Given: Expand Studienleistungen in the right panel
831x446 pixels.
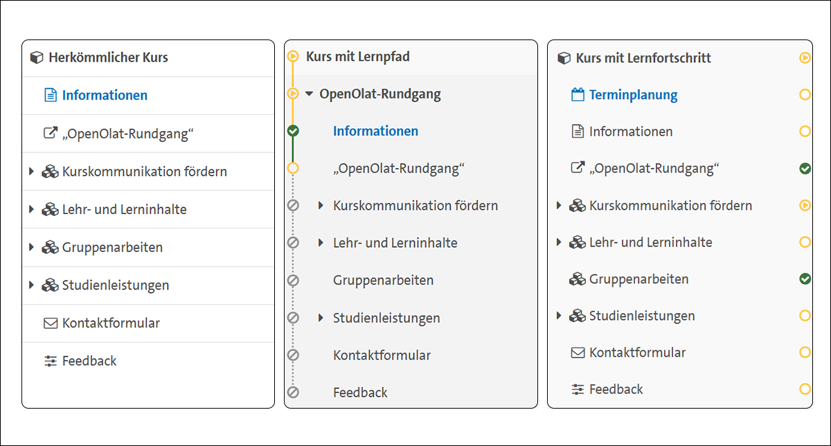Looking at the screenshot, I should pos(560,316).
